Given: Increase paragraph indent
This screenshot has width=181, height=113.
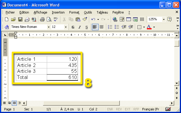Looking at the screenshot, I should coord(131,27).
